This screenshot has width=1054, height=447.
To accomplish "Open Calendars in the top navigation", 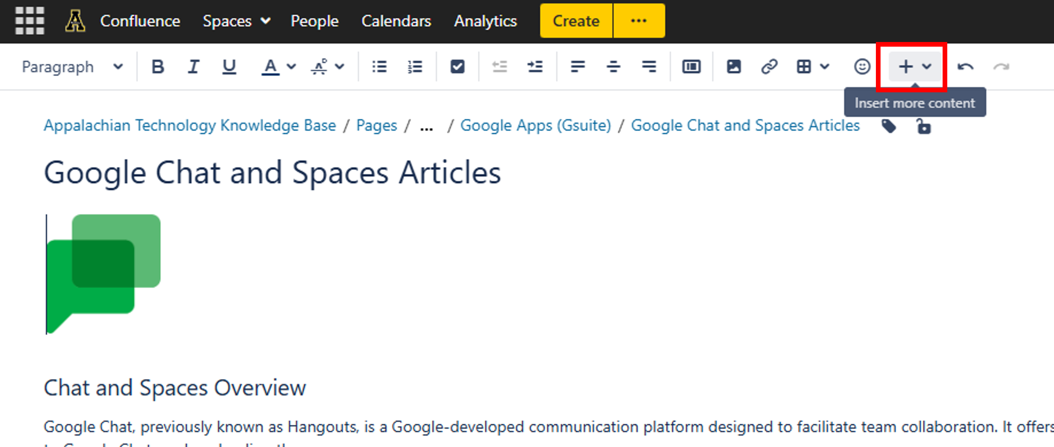I will (396, 21).
